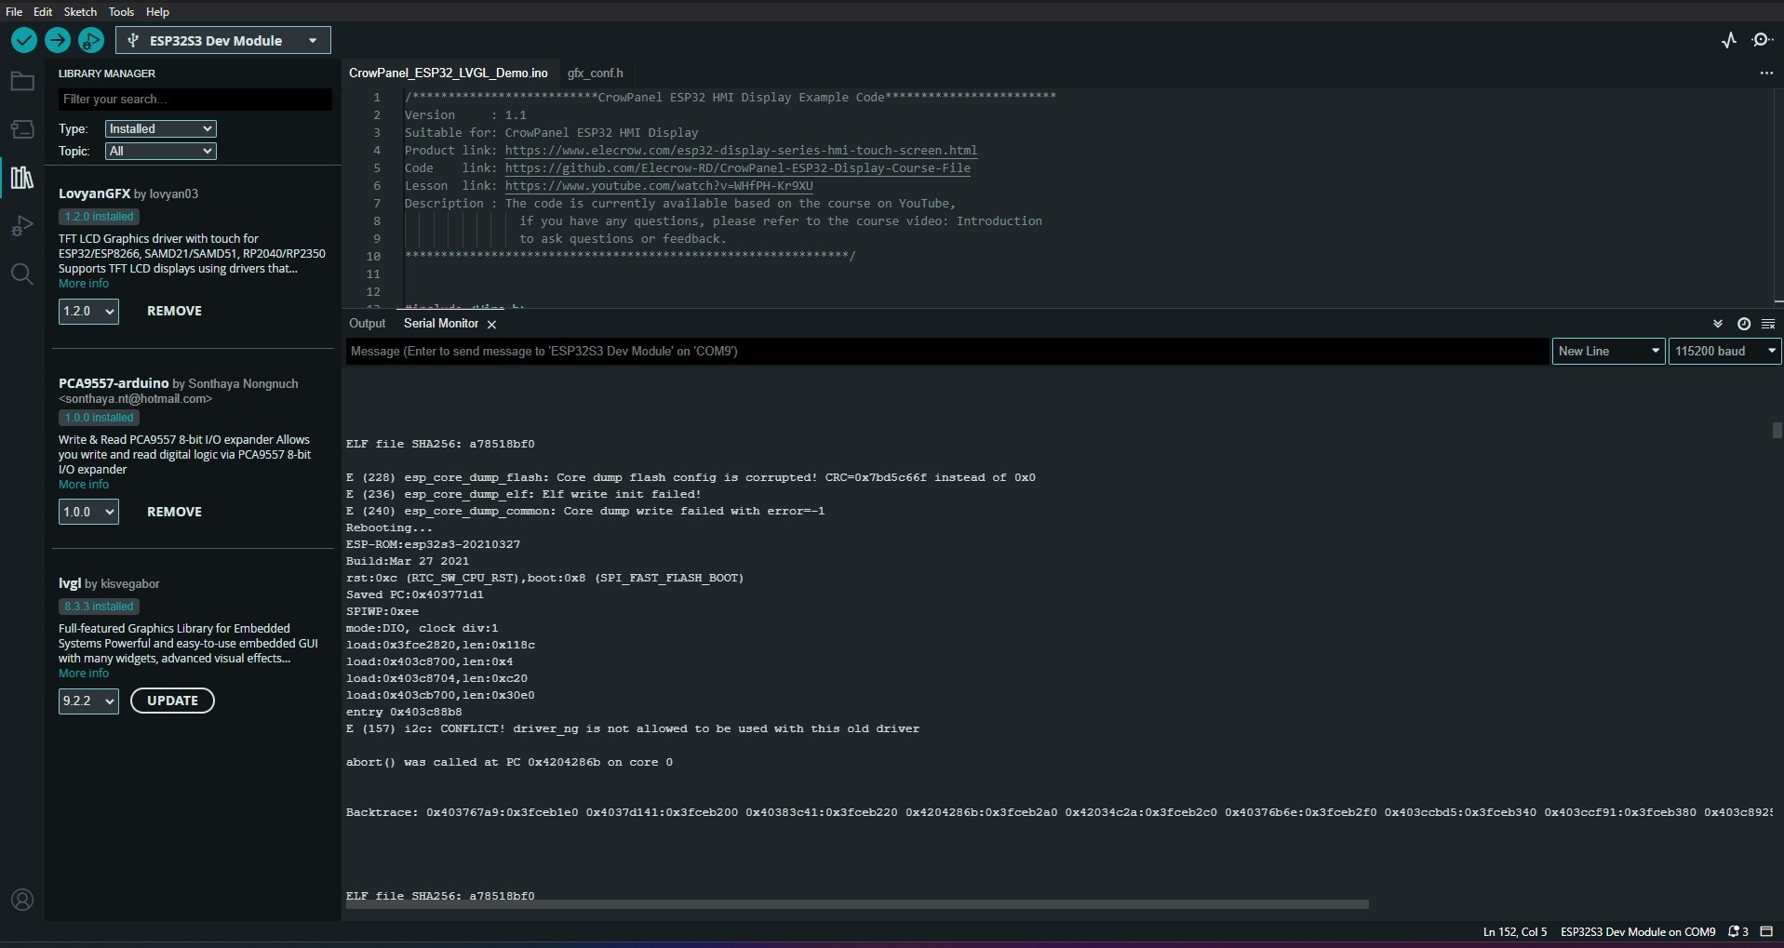1784x948 pixels.
Task: Open More info for PCA9557-arduino
Action: click(x=84, y=485)
